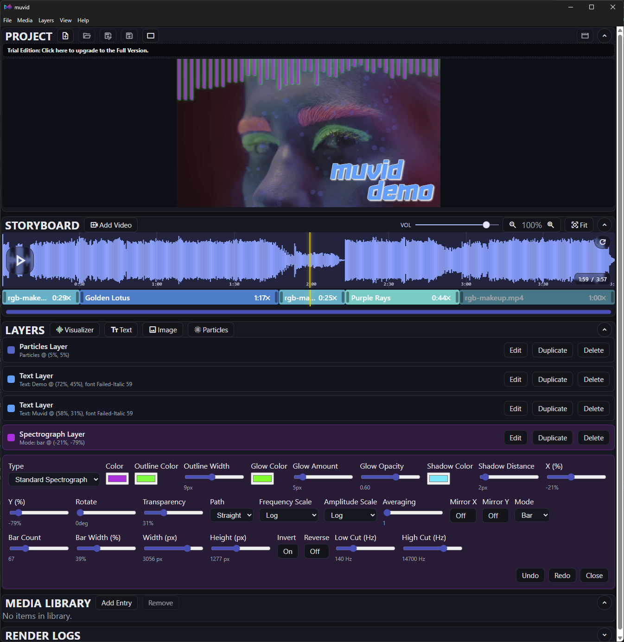The height and width of the screenshot is (642, 624).
Task: Click the Save As icon in the Project toolbar
Action: tap(108, 36)
